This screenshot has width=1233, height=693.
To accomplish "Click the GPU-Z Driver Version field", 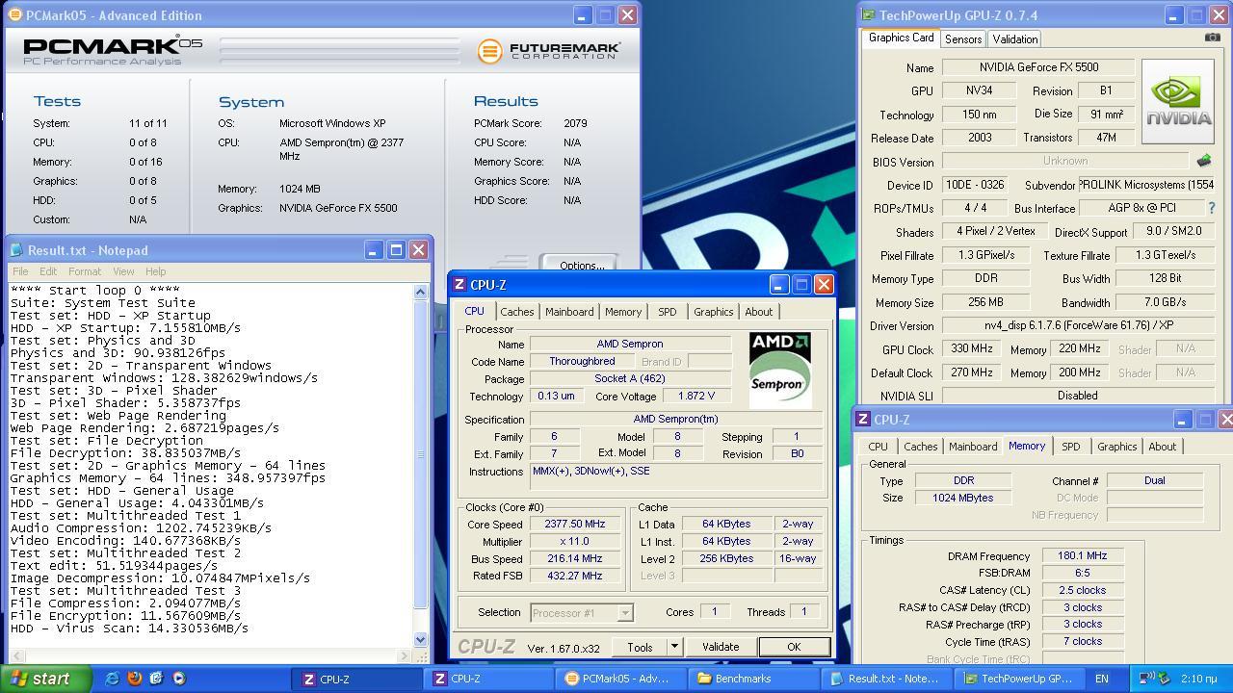I will coord(1077,325).
